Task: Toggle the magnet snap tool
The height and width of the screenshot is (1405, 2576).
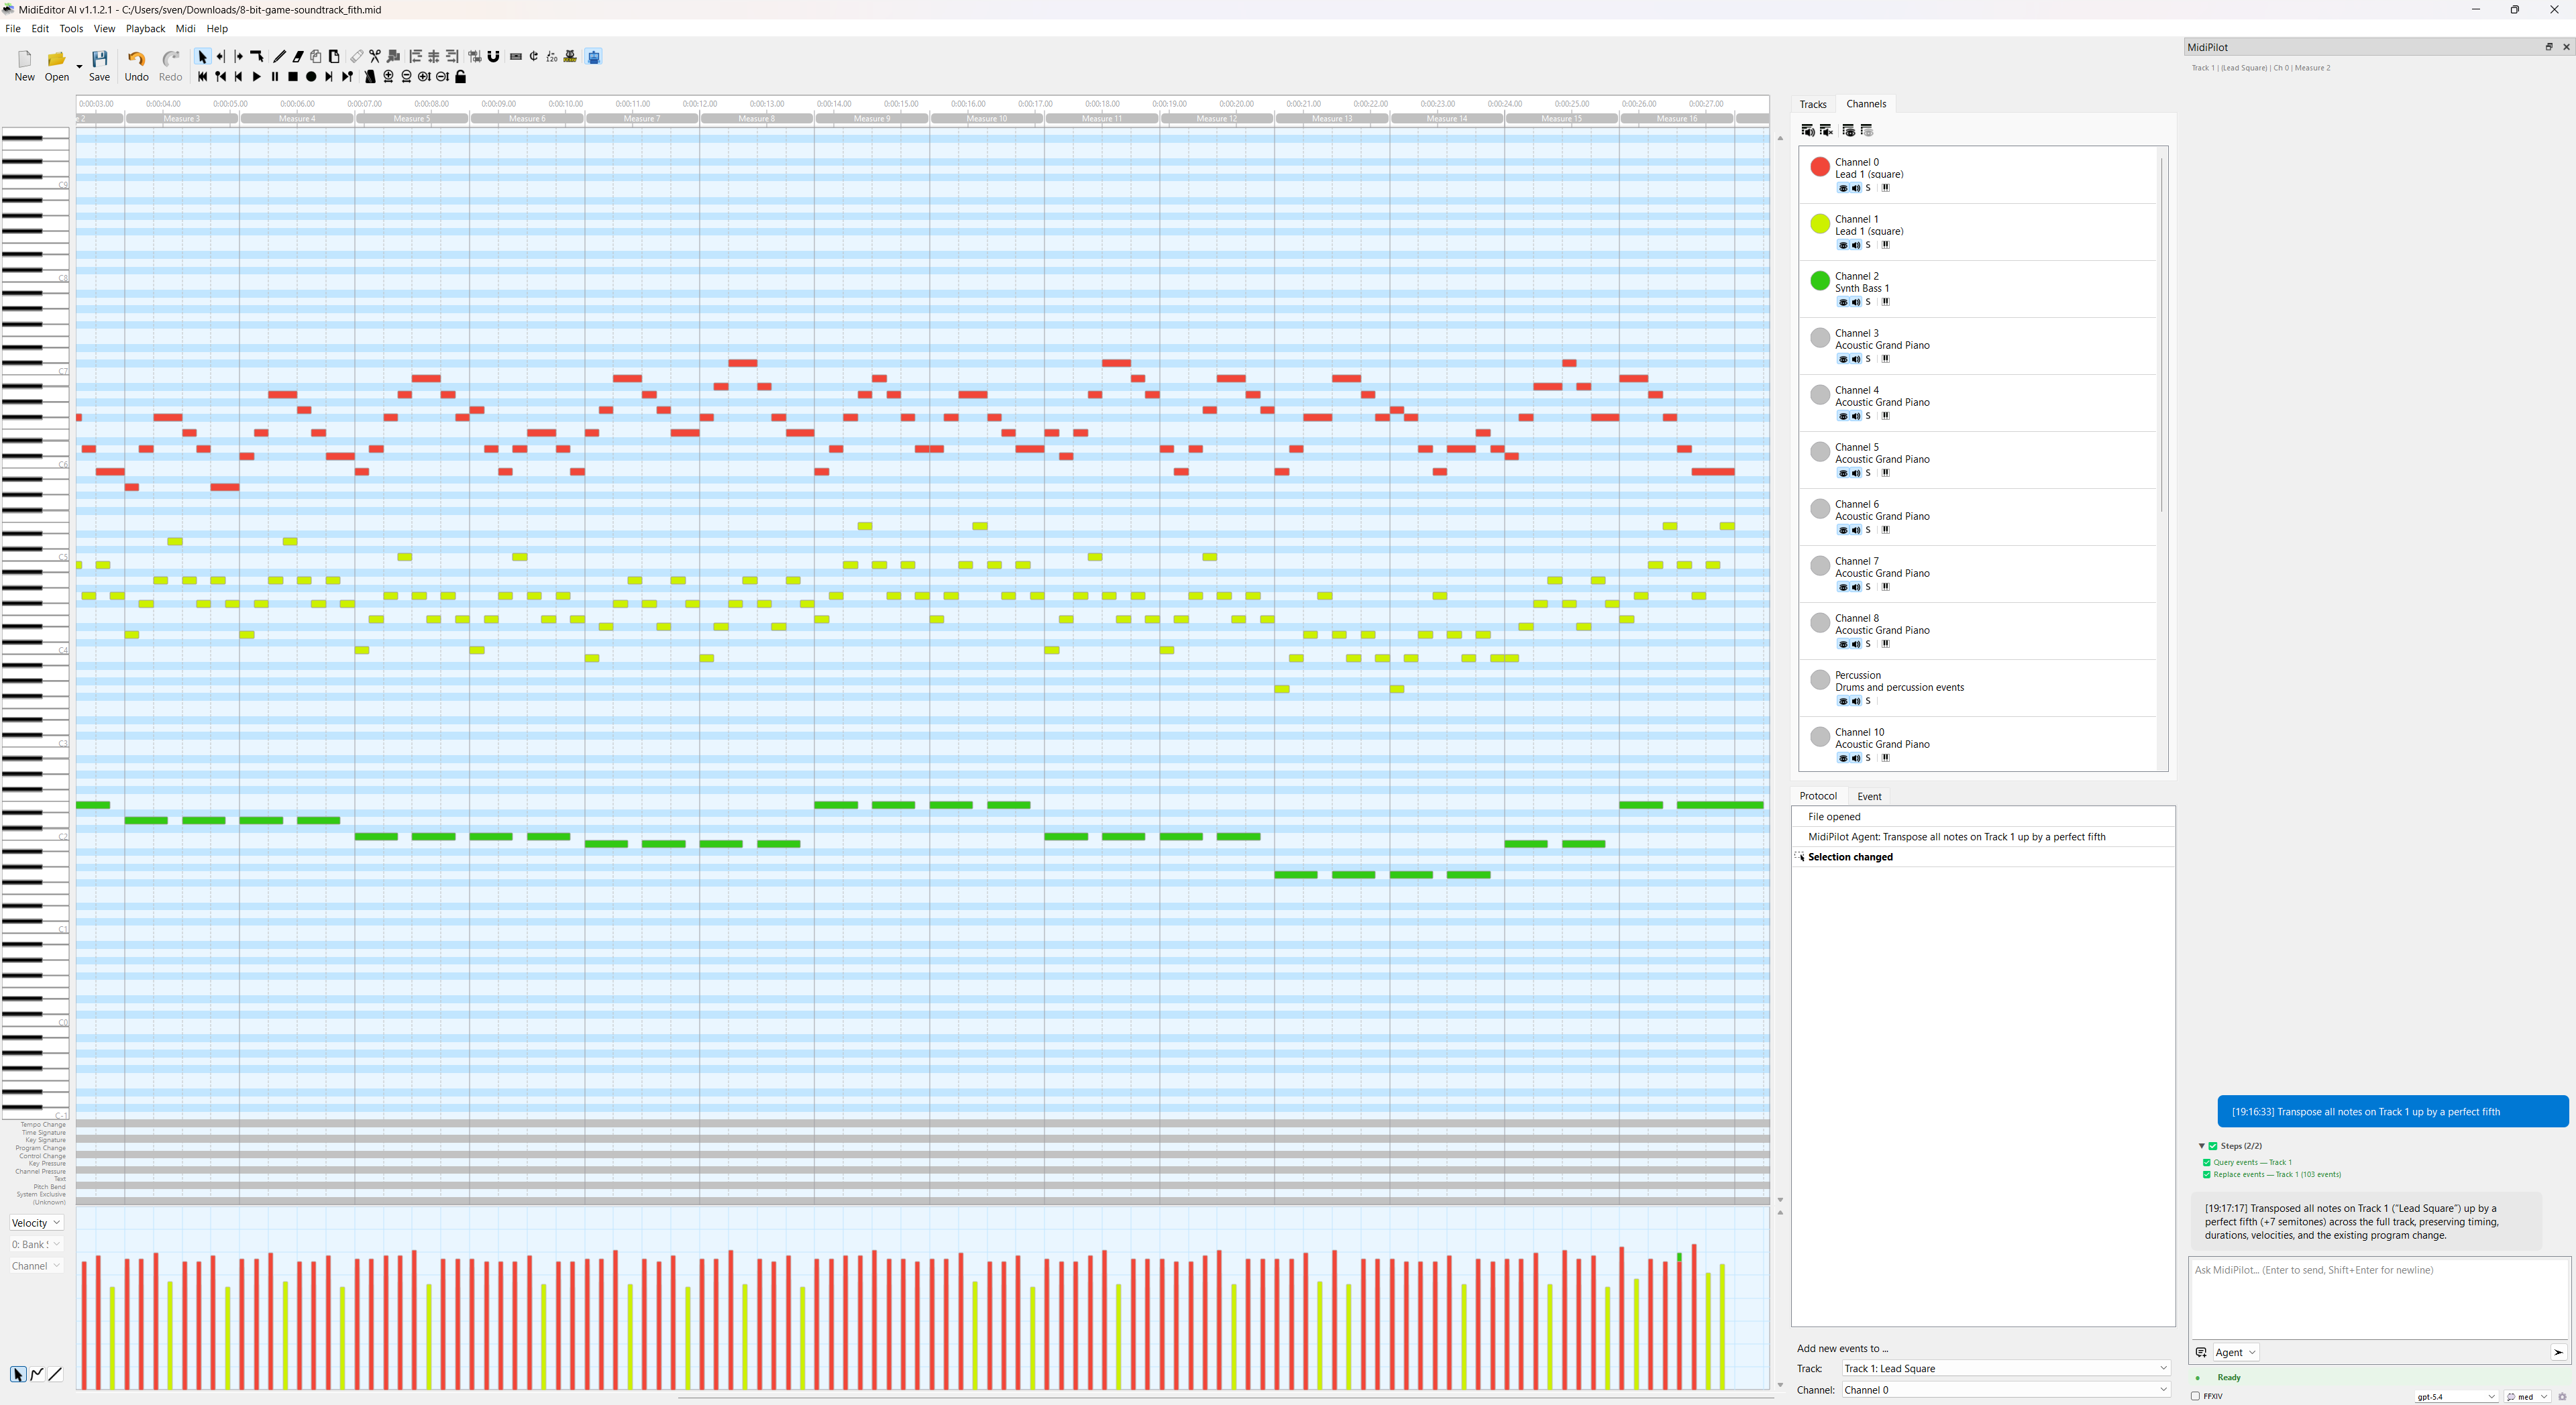Action: point(493,57)
